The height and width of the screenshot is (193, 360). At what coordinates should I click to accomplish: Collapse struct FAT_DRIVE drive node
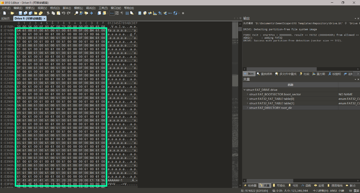coord(244,90)
